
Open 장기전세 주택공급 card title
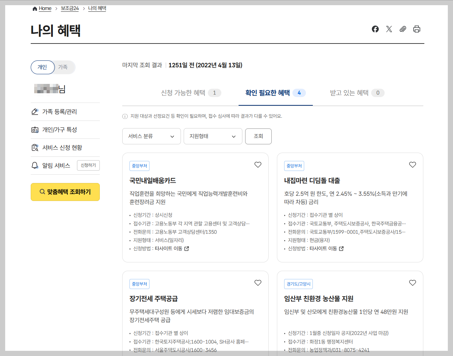tap(154, 299)
